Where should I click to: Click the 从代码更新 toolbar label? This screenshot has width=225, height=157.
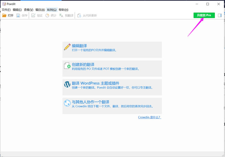pyautogui.click(x=90, y=15)
